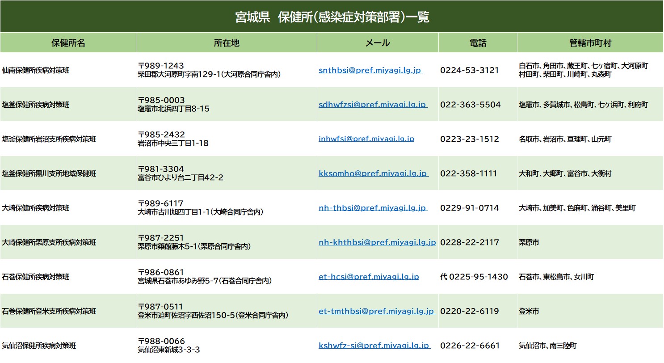The height and width of the screenshot is (363, 664).
Task: Select the 電話 column header
Action: click(478, 43)
